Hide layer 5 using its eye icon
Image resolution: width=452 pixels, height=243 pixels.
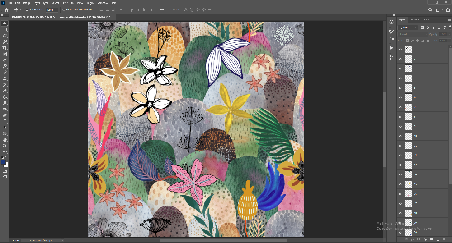coord(400,88)
